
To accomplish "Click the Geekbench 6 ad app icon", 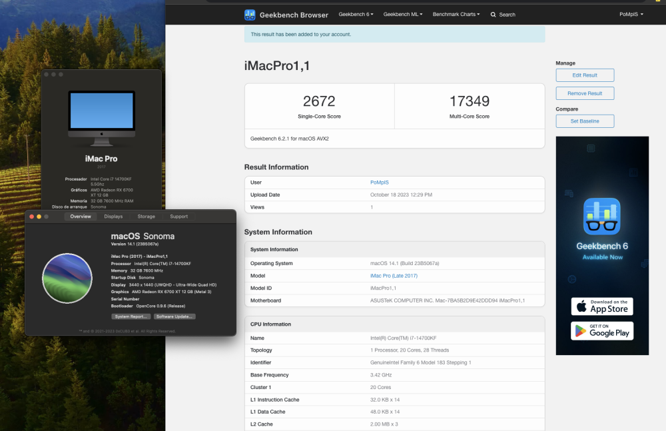I will 602,216.
